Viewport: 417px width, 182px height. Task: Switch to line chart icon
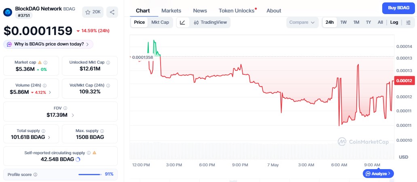point(183,23)
